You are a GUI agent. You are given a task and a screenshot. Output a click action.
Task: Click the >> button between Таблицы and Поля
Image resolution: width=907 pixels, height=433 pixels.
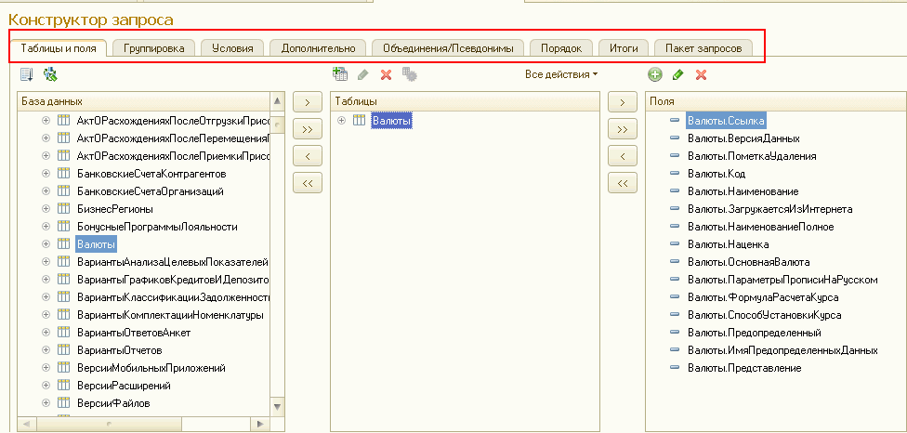point(623,129)
